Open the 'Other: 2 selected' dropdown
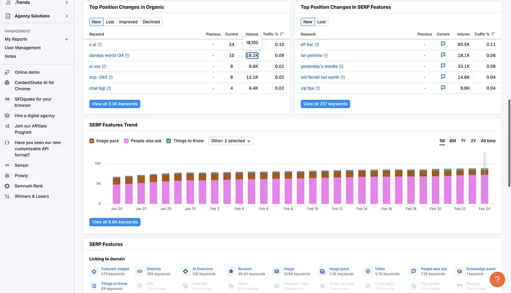Screen dimensions: 511x293 pos(231,141)
